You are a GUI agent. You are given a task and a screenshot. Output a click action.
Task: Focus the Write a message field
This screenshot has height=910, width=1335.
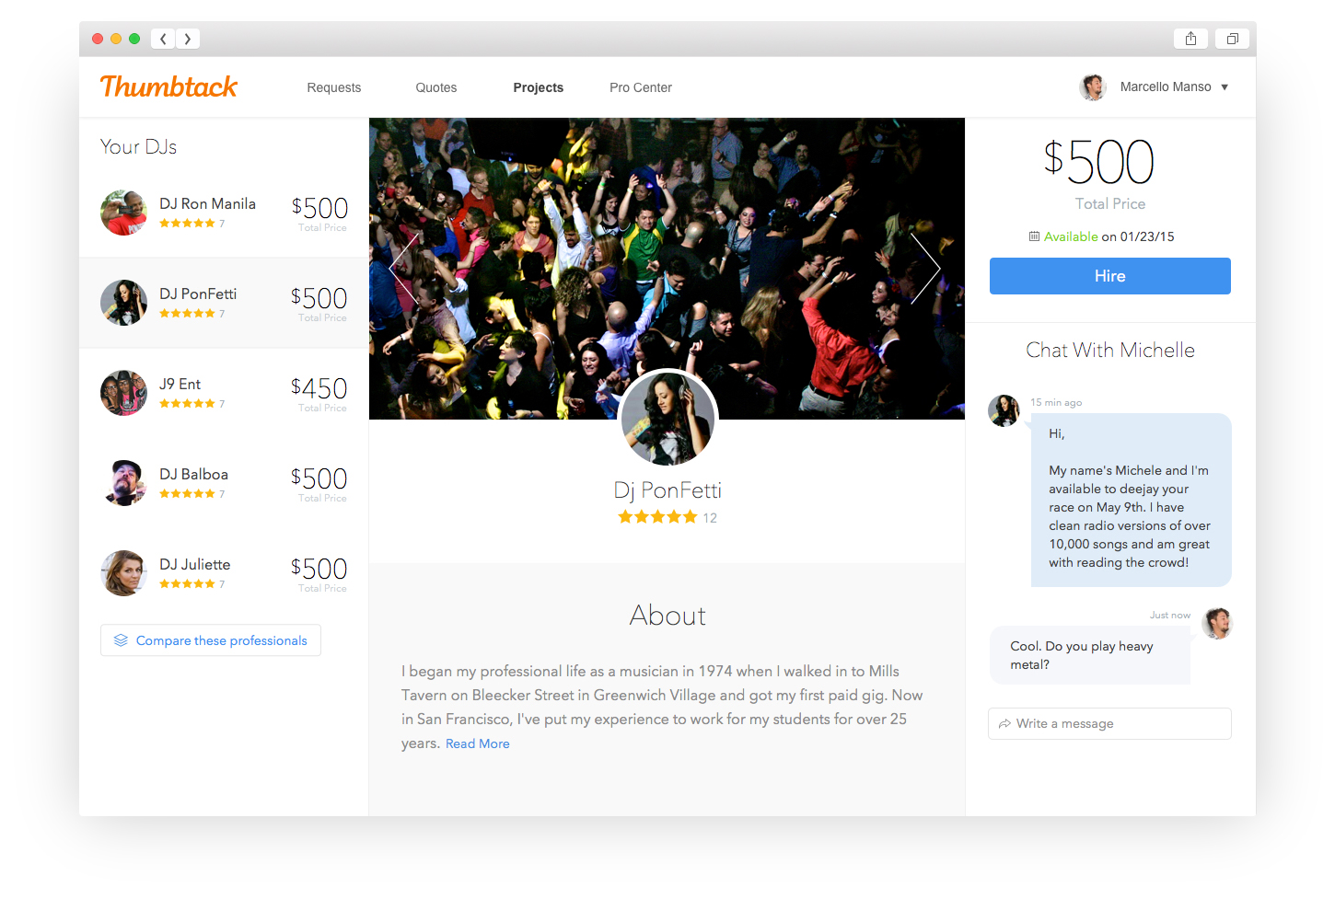(x=1109, y=723)
